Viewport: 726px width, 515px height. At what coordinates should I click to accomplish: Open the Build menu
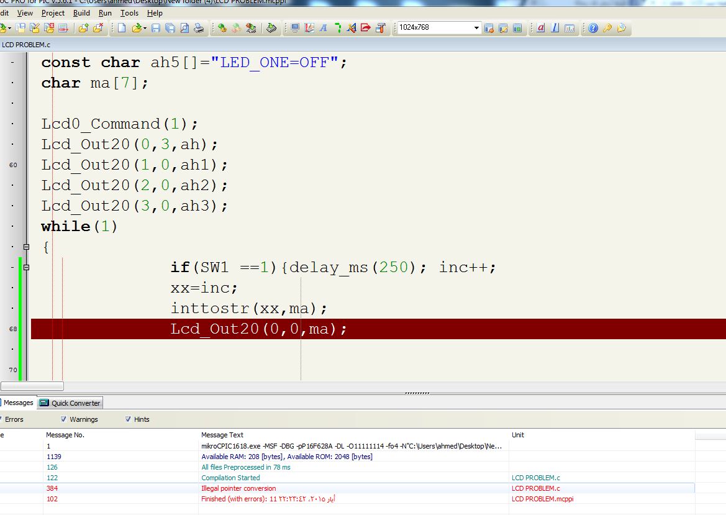coord(81,13)
